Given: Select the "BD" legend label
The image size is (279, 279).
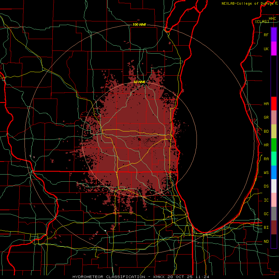Looking at the screenshot, I should click(266, 131).
